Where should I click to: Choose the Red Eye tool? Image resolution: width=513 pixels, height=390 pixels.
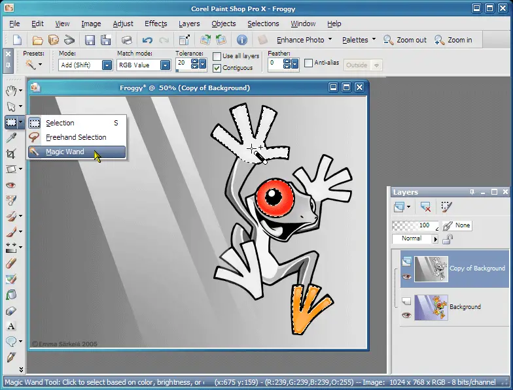10,186
